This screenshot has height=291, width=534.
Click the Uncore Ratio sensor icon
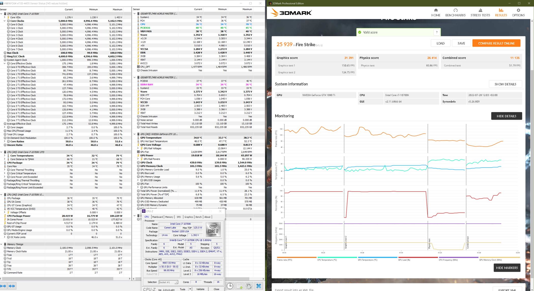pyautogui.click(x=5, y=145)
